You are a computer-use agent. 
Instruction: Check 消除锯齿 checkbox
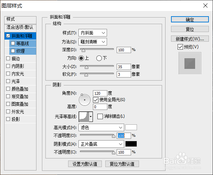(100, 116)
